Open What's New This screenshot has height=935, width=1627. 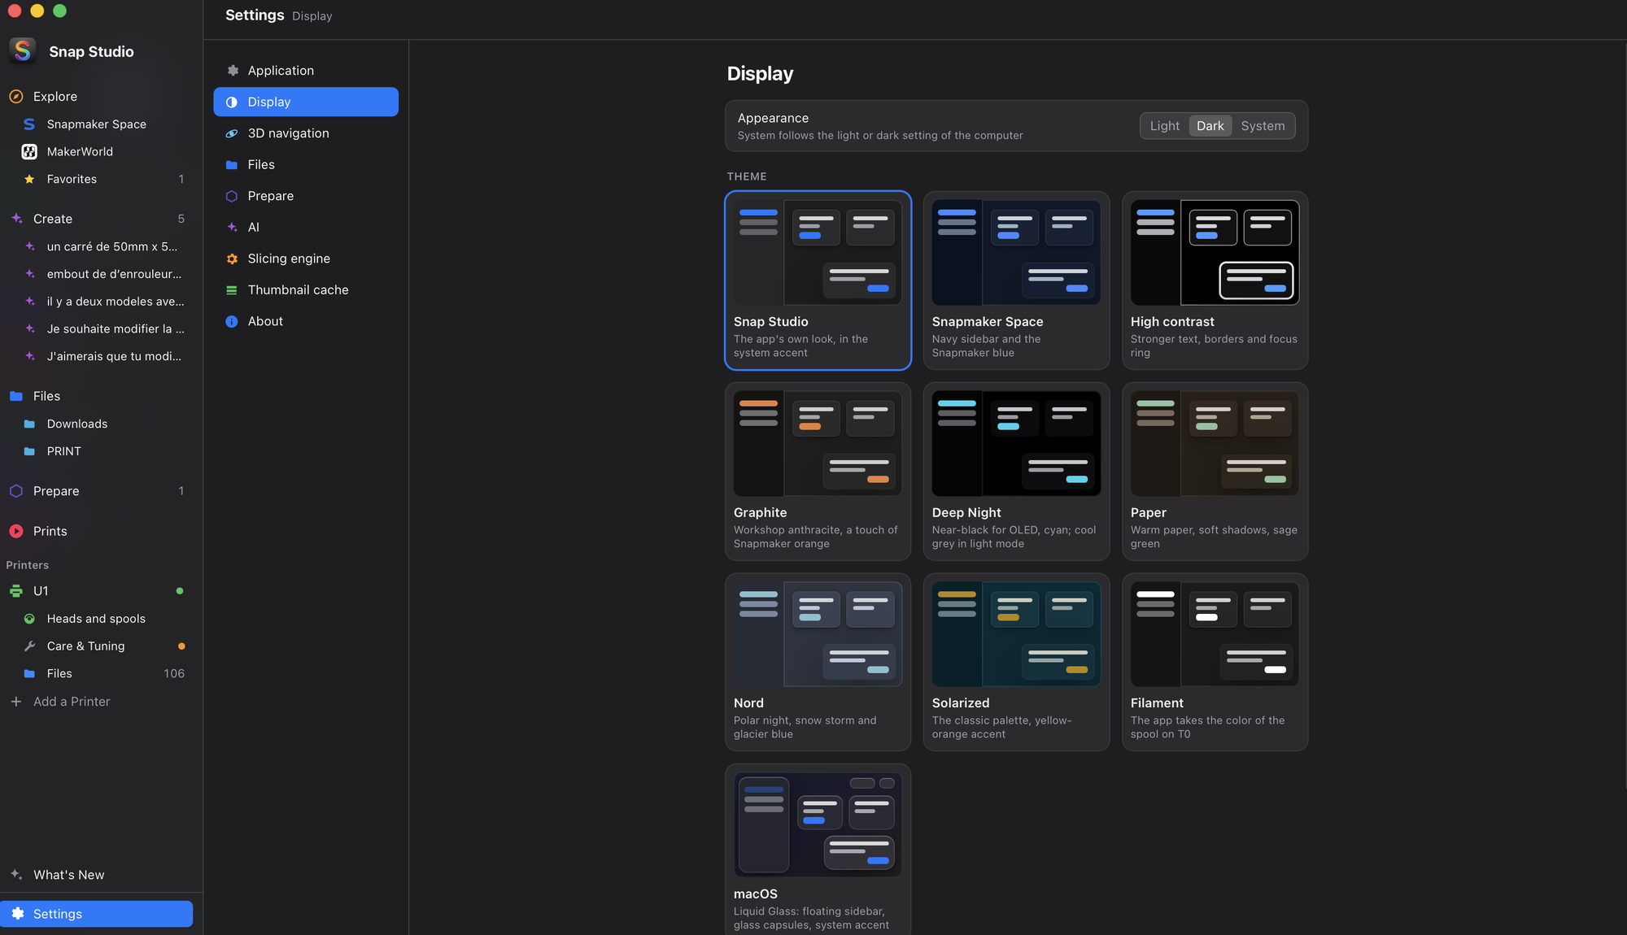[98, 875]
